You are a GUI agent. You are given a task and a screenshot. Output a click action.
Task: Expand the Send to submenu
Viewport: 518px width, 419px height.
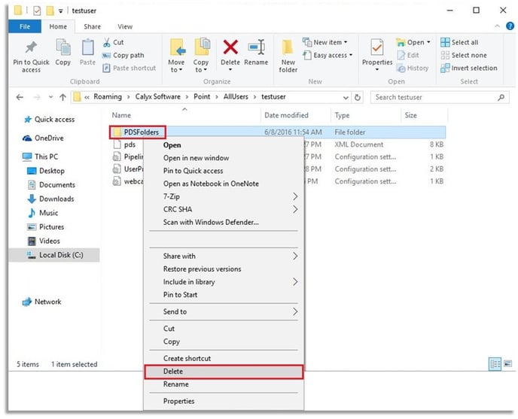(295, 311)
